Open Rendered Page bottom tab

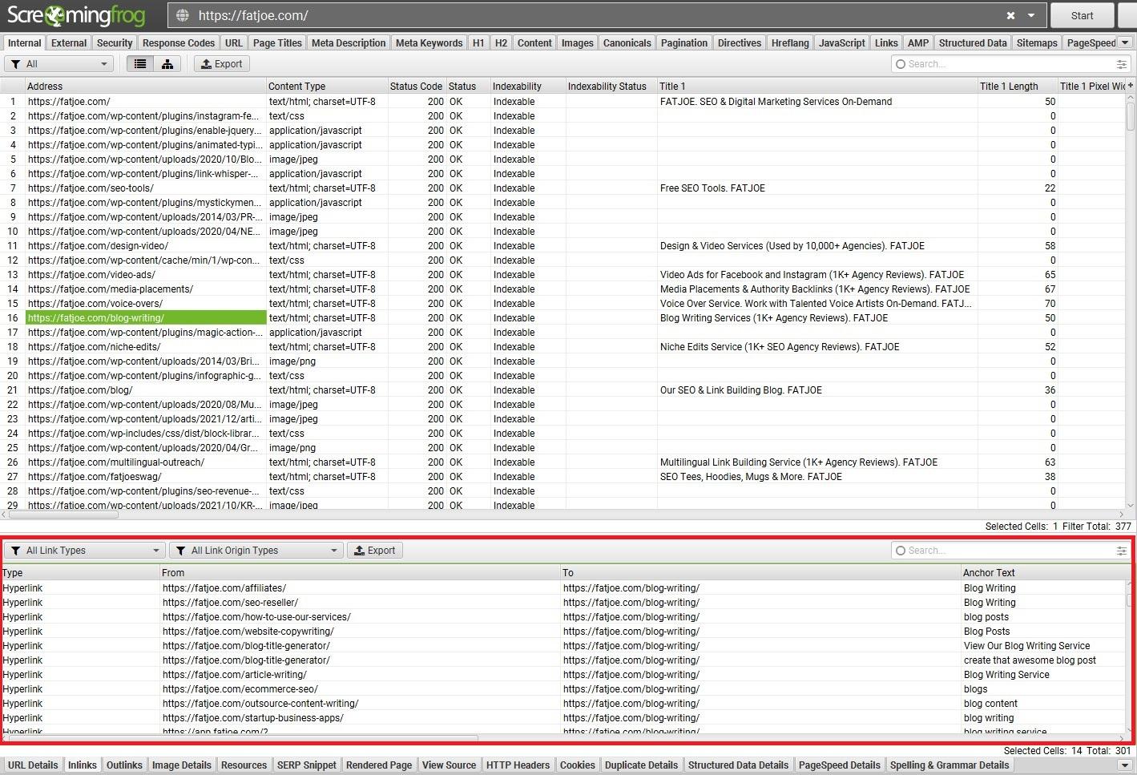click(x=379, y=765)
